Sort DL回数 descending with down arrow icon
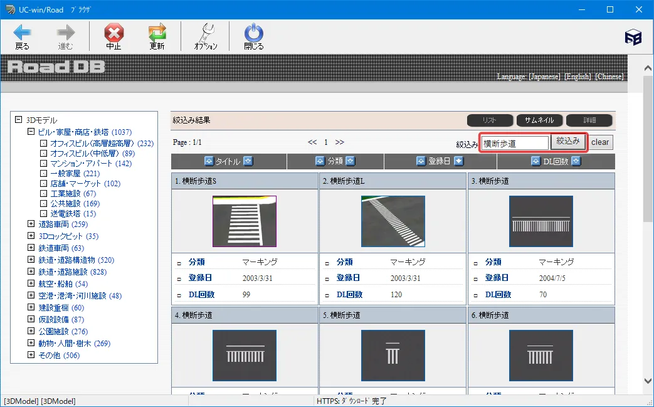654x407 pixels. (x=576, y=161)
